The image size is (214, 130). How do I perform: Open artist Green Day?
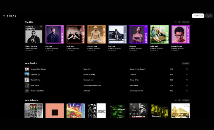tap(87, 69)
